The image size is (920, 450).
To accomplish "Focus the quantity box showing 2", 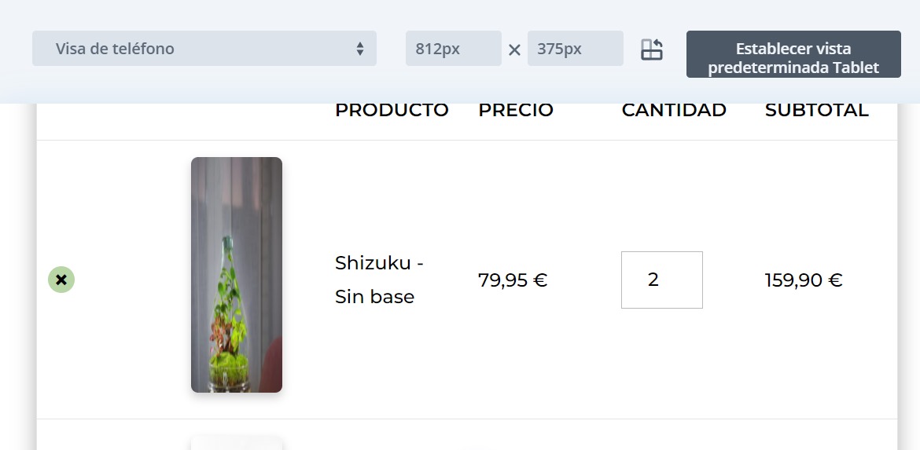I will click(x=662, y=280).
